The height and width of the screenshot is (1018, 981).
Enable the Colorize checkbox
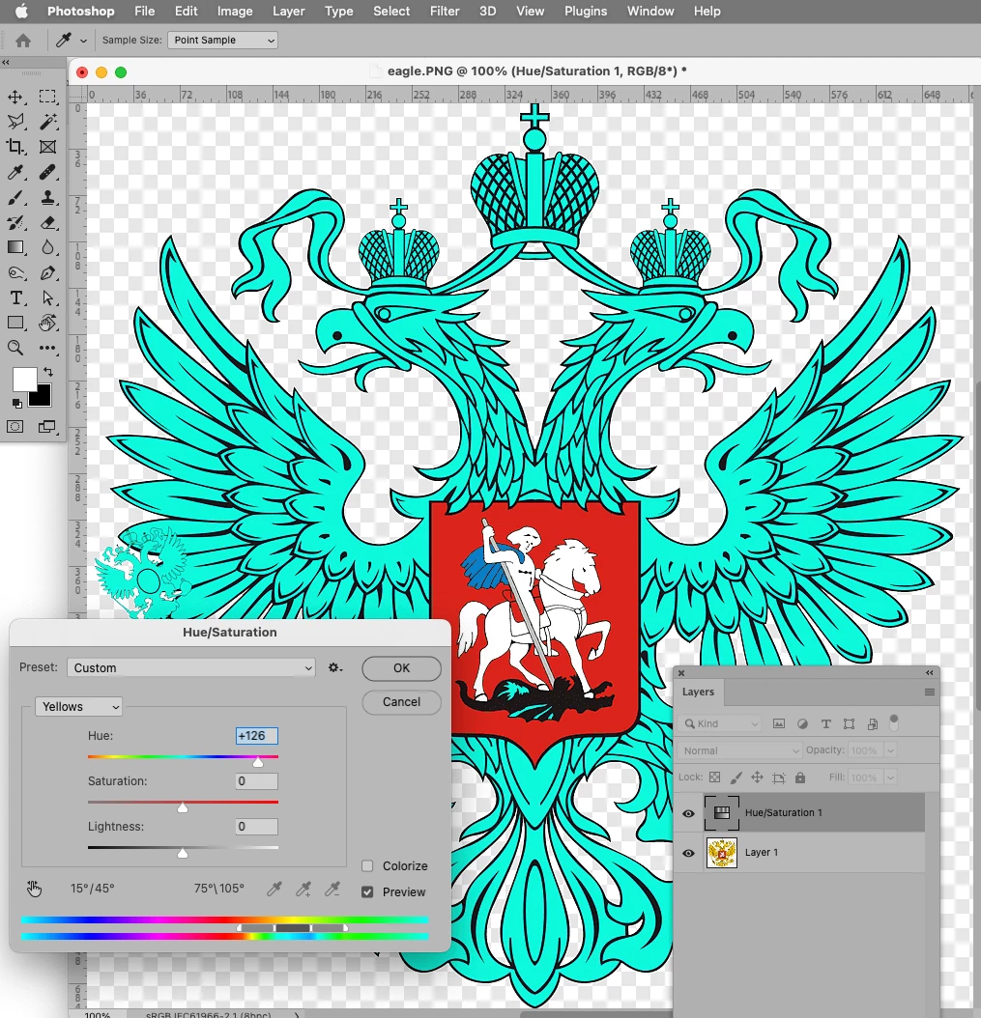point(367,865)
